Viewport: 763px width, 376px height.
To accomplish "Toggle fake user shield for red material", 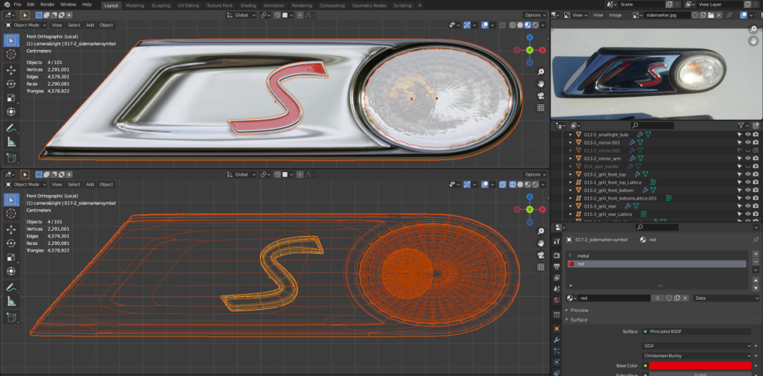I will click(669, 298).
